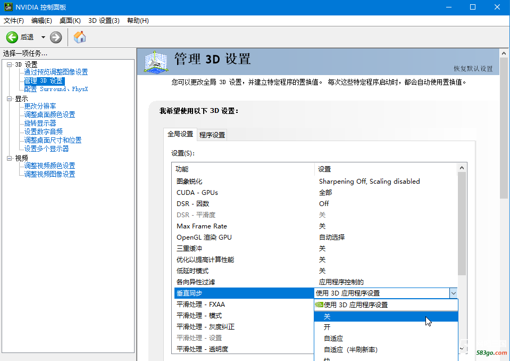
Task: Collapse the 3D 设置 tree node
Action: (9, 64)
